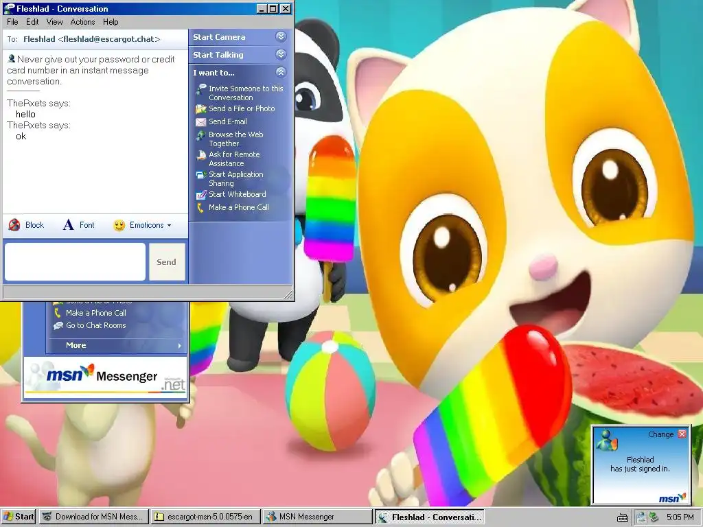The height and width of the screenshot is (527, 703).
Task: Open the Edit menu
Action: 32,21
